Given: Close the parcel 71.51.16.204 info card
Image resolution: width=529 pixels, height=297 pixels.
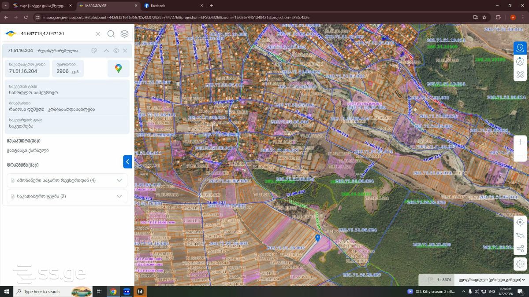Looking at the screenshot, I should pos(125,51).
